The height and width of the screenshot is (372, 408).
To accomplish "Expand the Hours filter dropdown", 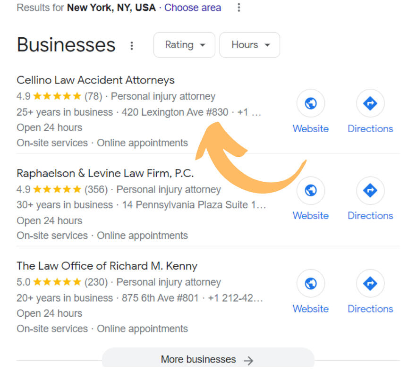I will 250,45.
